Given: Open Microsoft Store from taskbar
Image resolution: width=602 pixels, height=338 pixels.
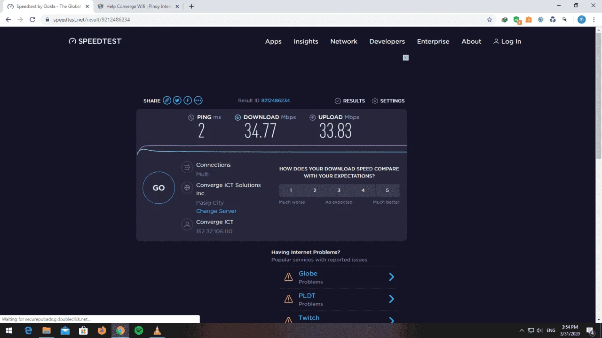Looking at the screenshot, I should (83, 330).
